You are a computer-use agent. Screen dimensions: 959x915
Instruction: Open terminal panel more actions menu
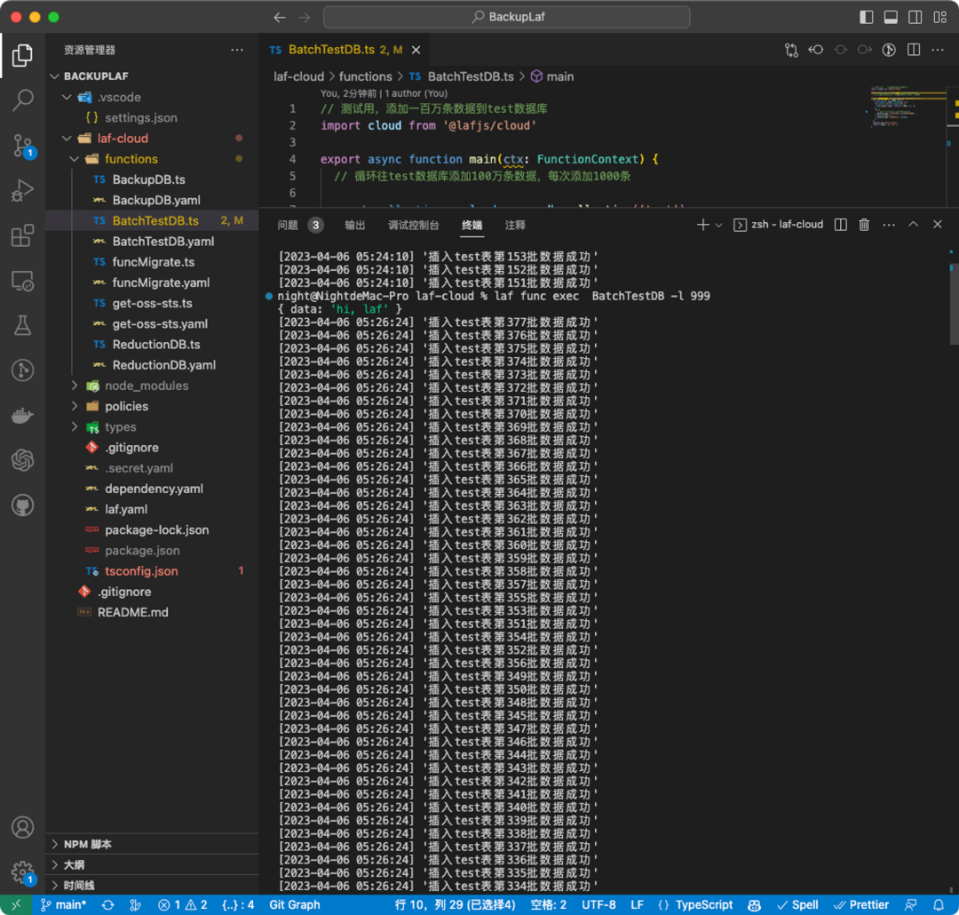coord(889,225)
